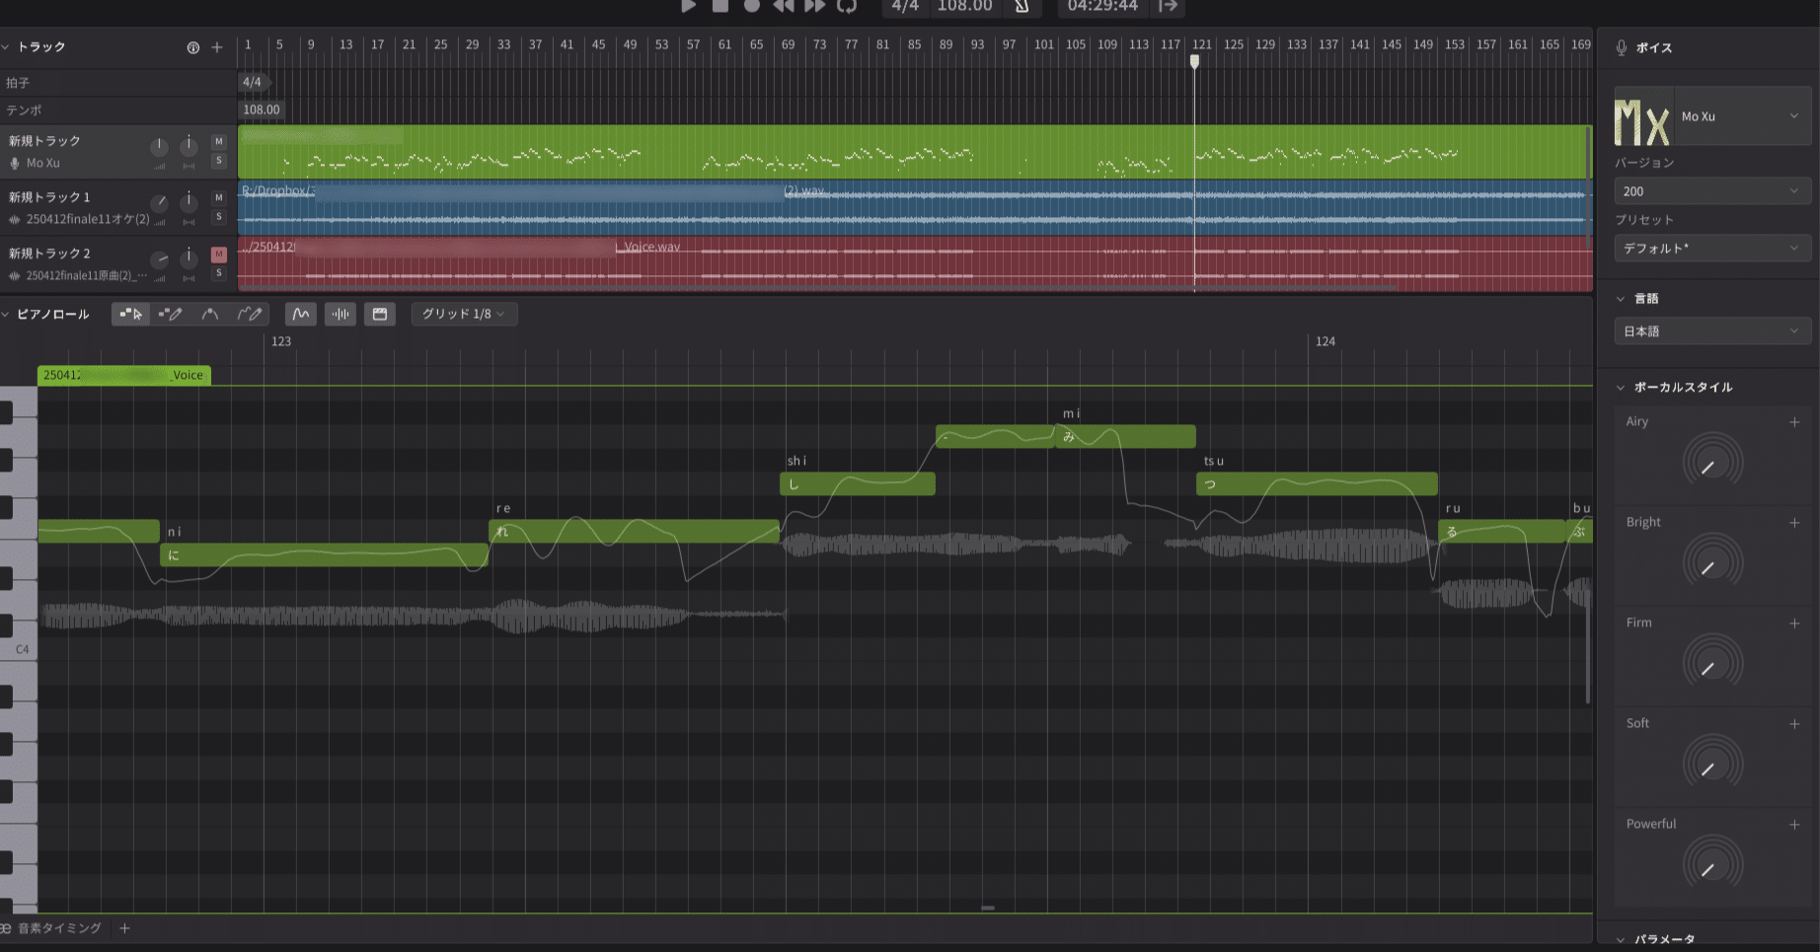This screenshot has height=952, width=1820.
Task: Toggle waveform display in piano roll
Action: (340, 314)
